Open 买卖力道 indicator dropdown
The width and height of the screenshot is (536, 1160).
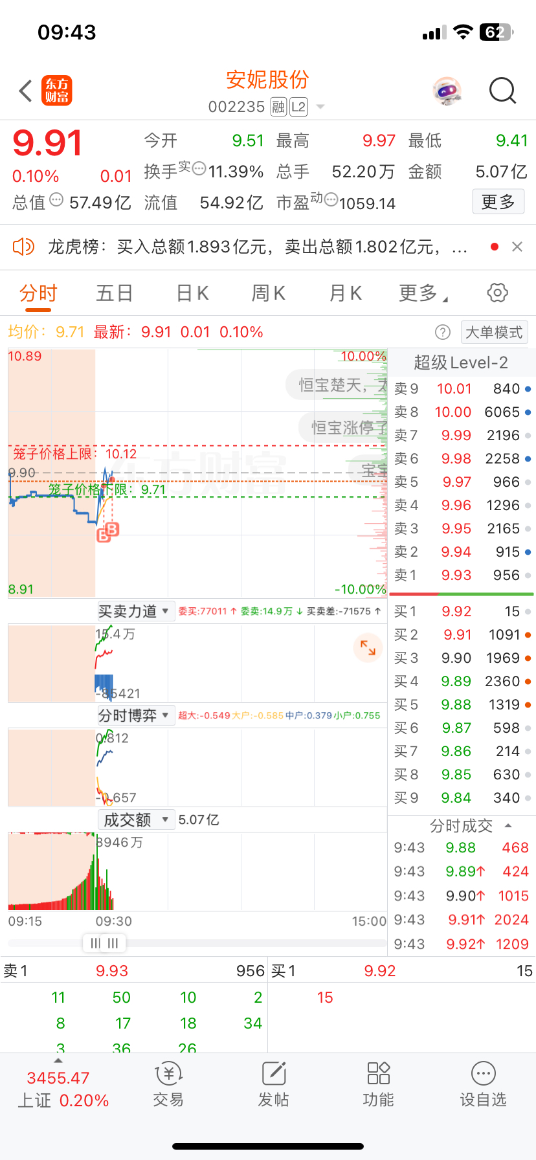pyautogui.click(x=135, y=611)
